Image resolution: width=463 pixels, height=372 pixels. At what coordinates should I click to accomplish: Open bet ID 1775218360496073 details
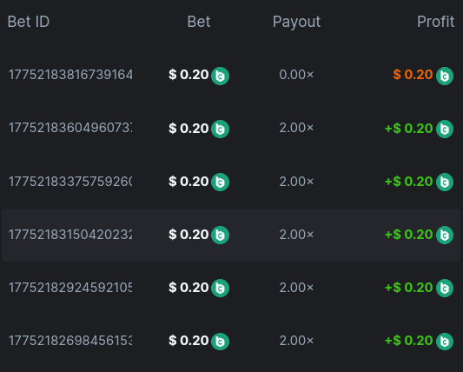tap(70, 128)
